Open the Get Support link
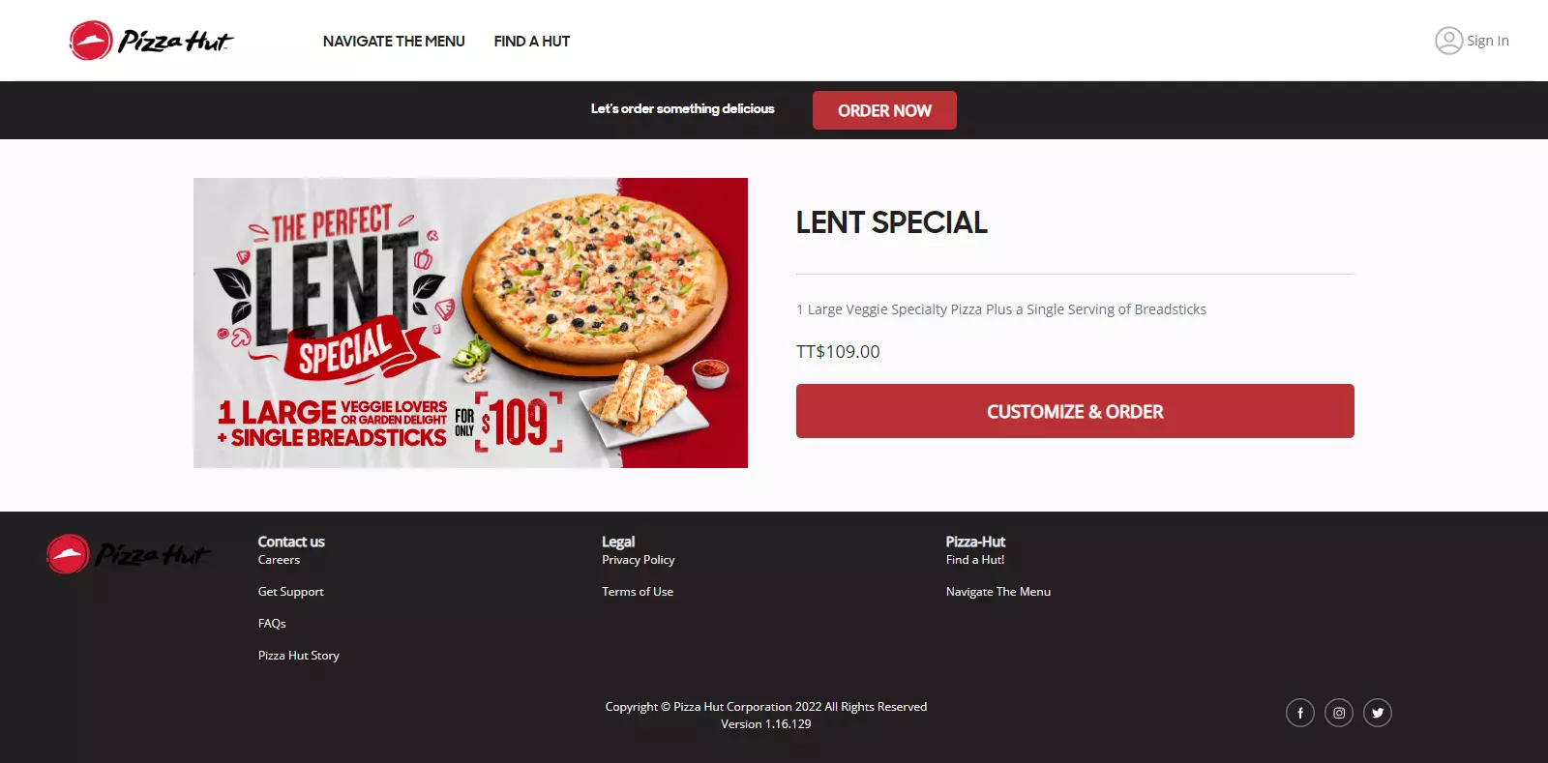This screenshot has width=1548, height=763. pyautogui.click(x=290, y=592)
